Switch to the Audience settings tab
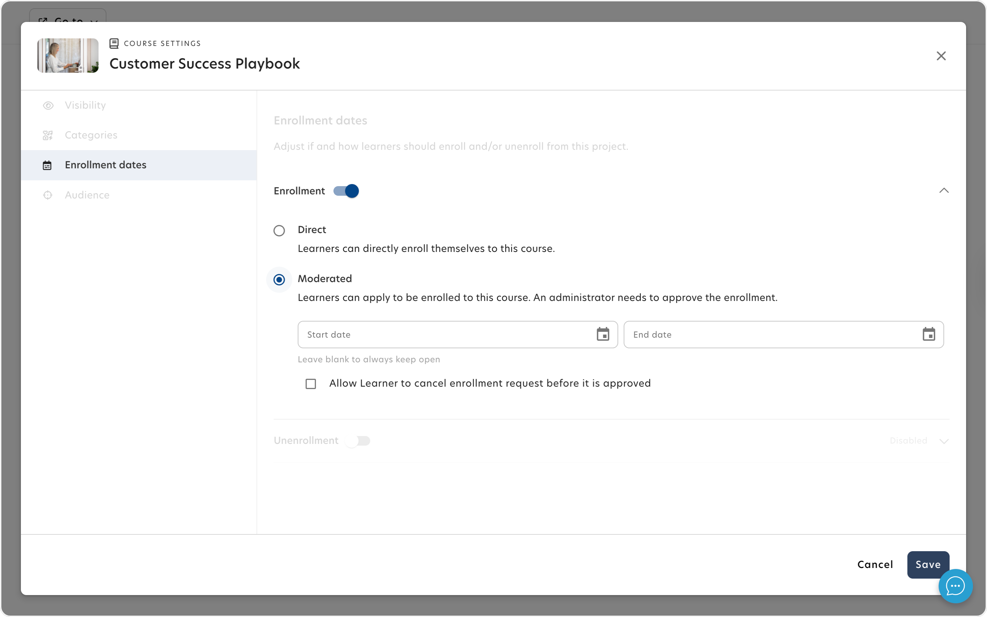Screen dimensions: 987x617 pyautogui.click(x=87, y=195)
